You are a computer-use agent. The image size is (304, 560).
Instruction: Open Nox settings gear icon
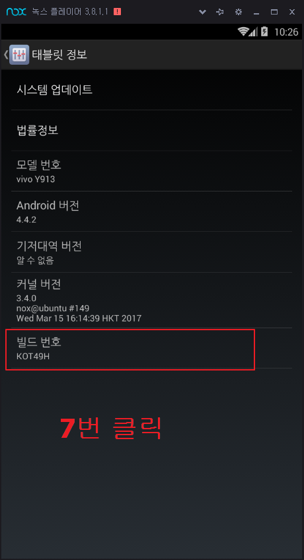pyautogui.click(x=239, y=12)
